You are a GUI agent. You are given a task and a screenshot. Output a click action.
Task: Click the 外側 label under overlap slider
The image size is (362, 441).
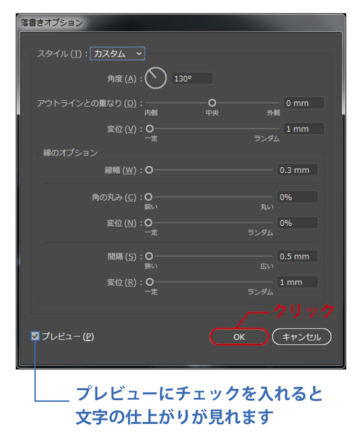click(273, 112)
